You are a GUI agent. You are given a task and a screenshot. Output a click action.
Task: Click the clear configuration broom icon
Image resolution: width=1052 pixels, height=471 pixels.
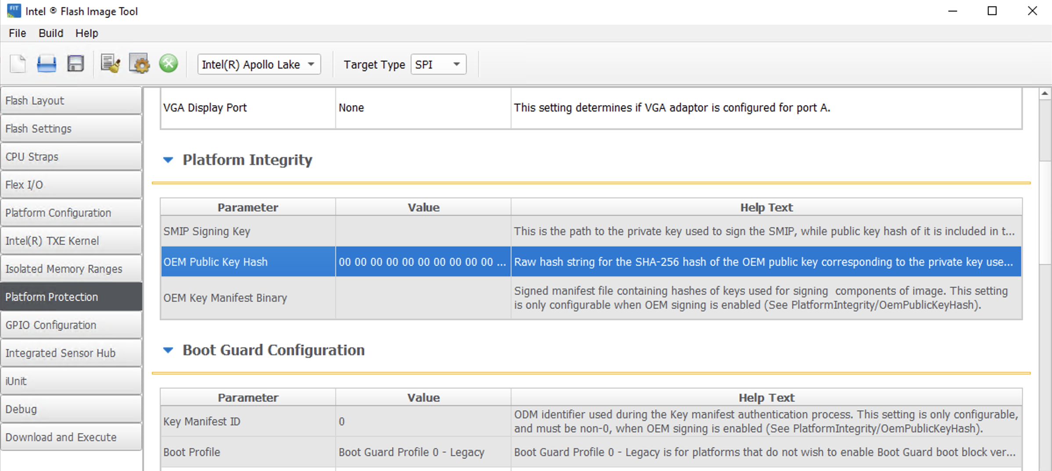click(111, 64)
